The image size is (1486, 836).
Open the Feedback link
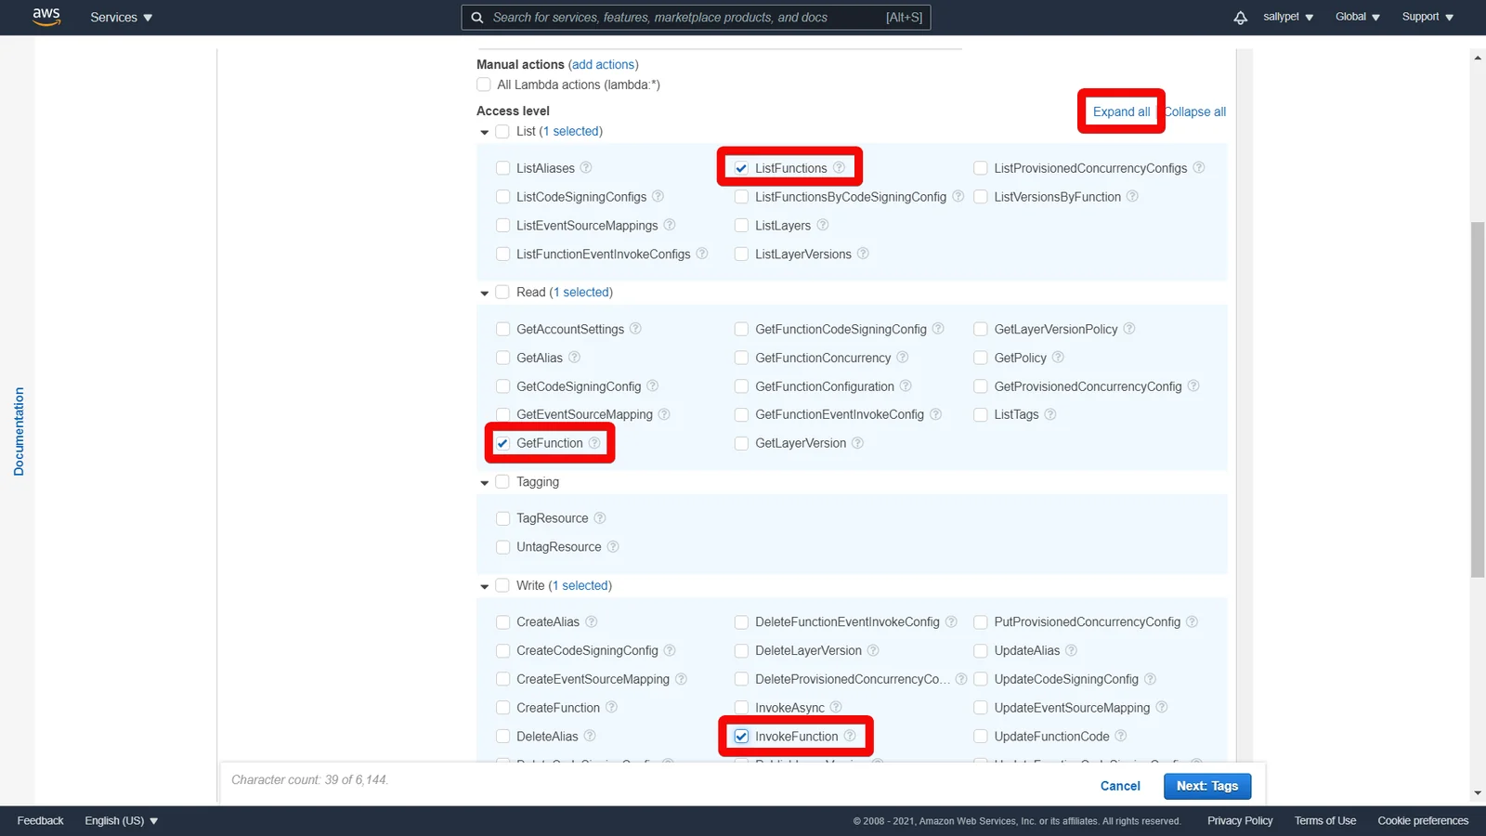click(x=41, y=821)
